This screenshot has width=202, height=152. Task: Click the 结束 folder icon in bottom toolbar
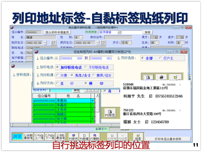tap(138, 137)
